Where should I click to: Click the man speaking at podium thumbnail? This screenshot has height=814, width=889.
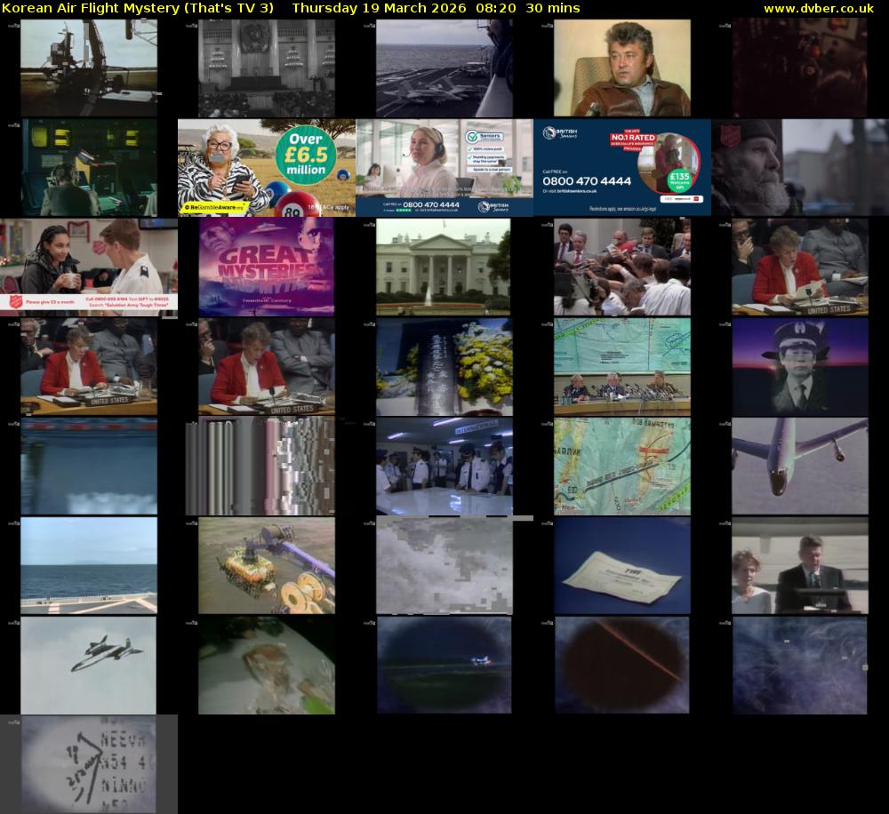click(799, 565)
